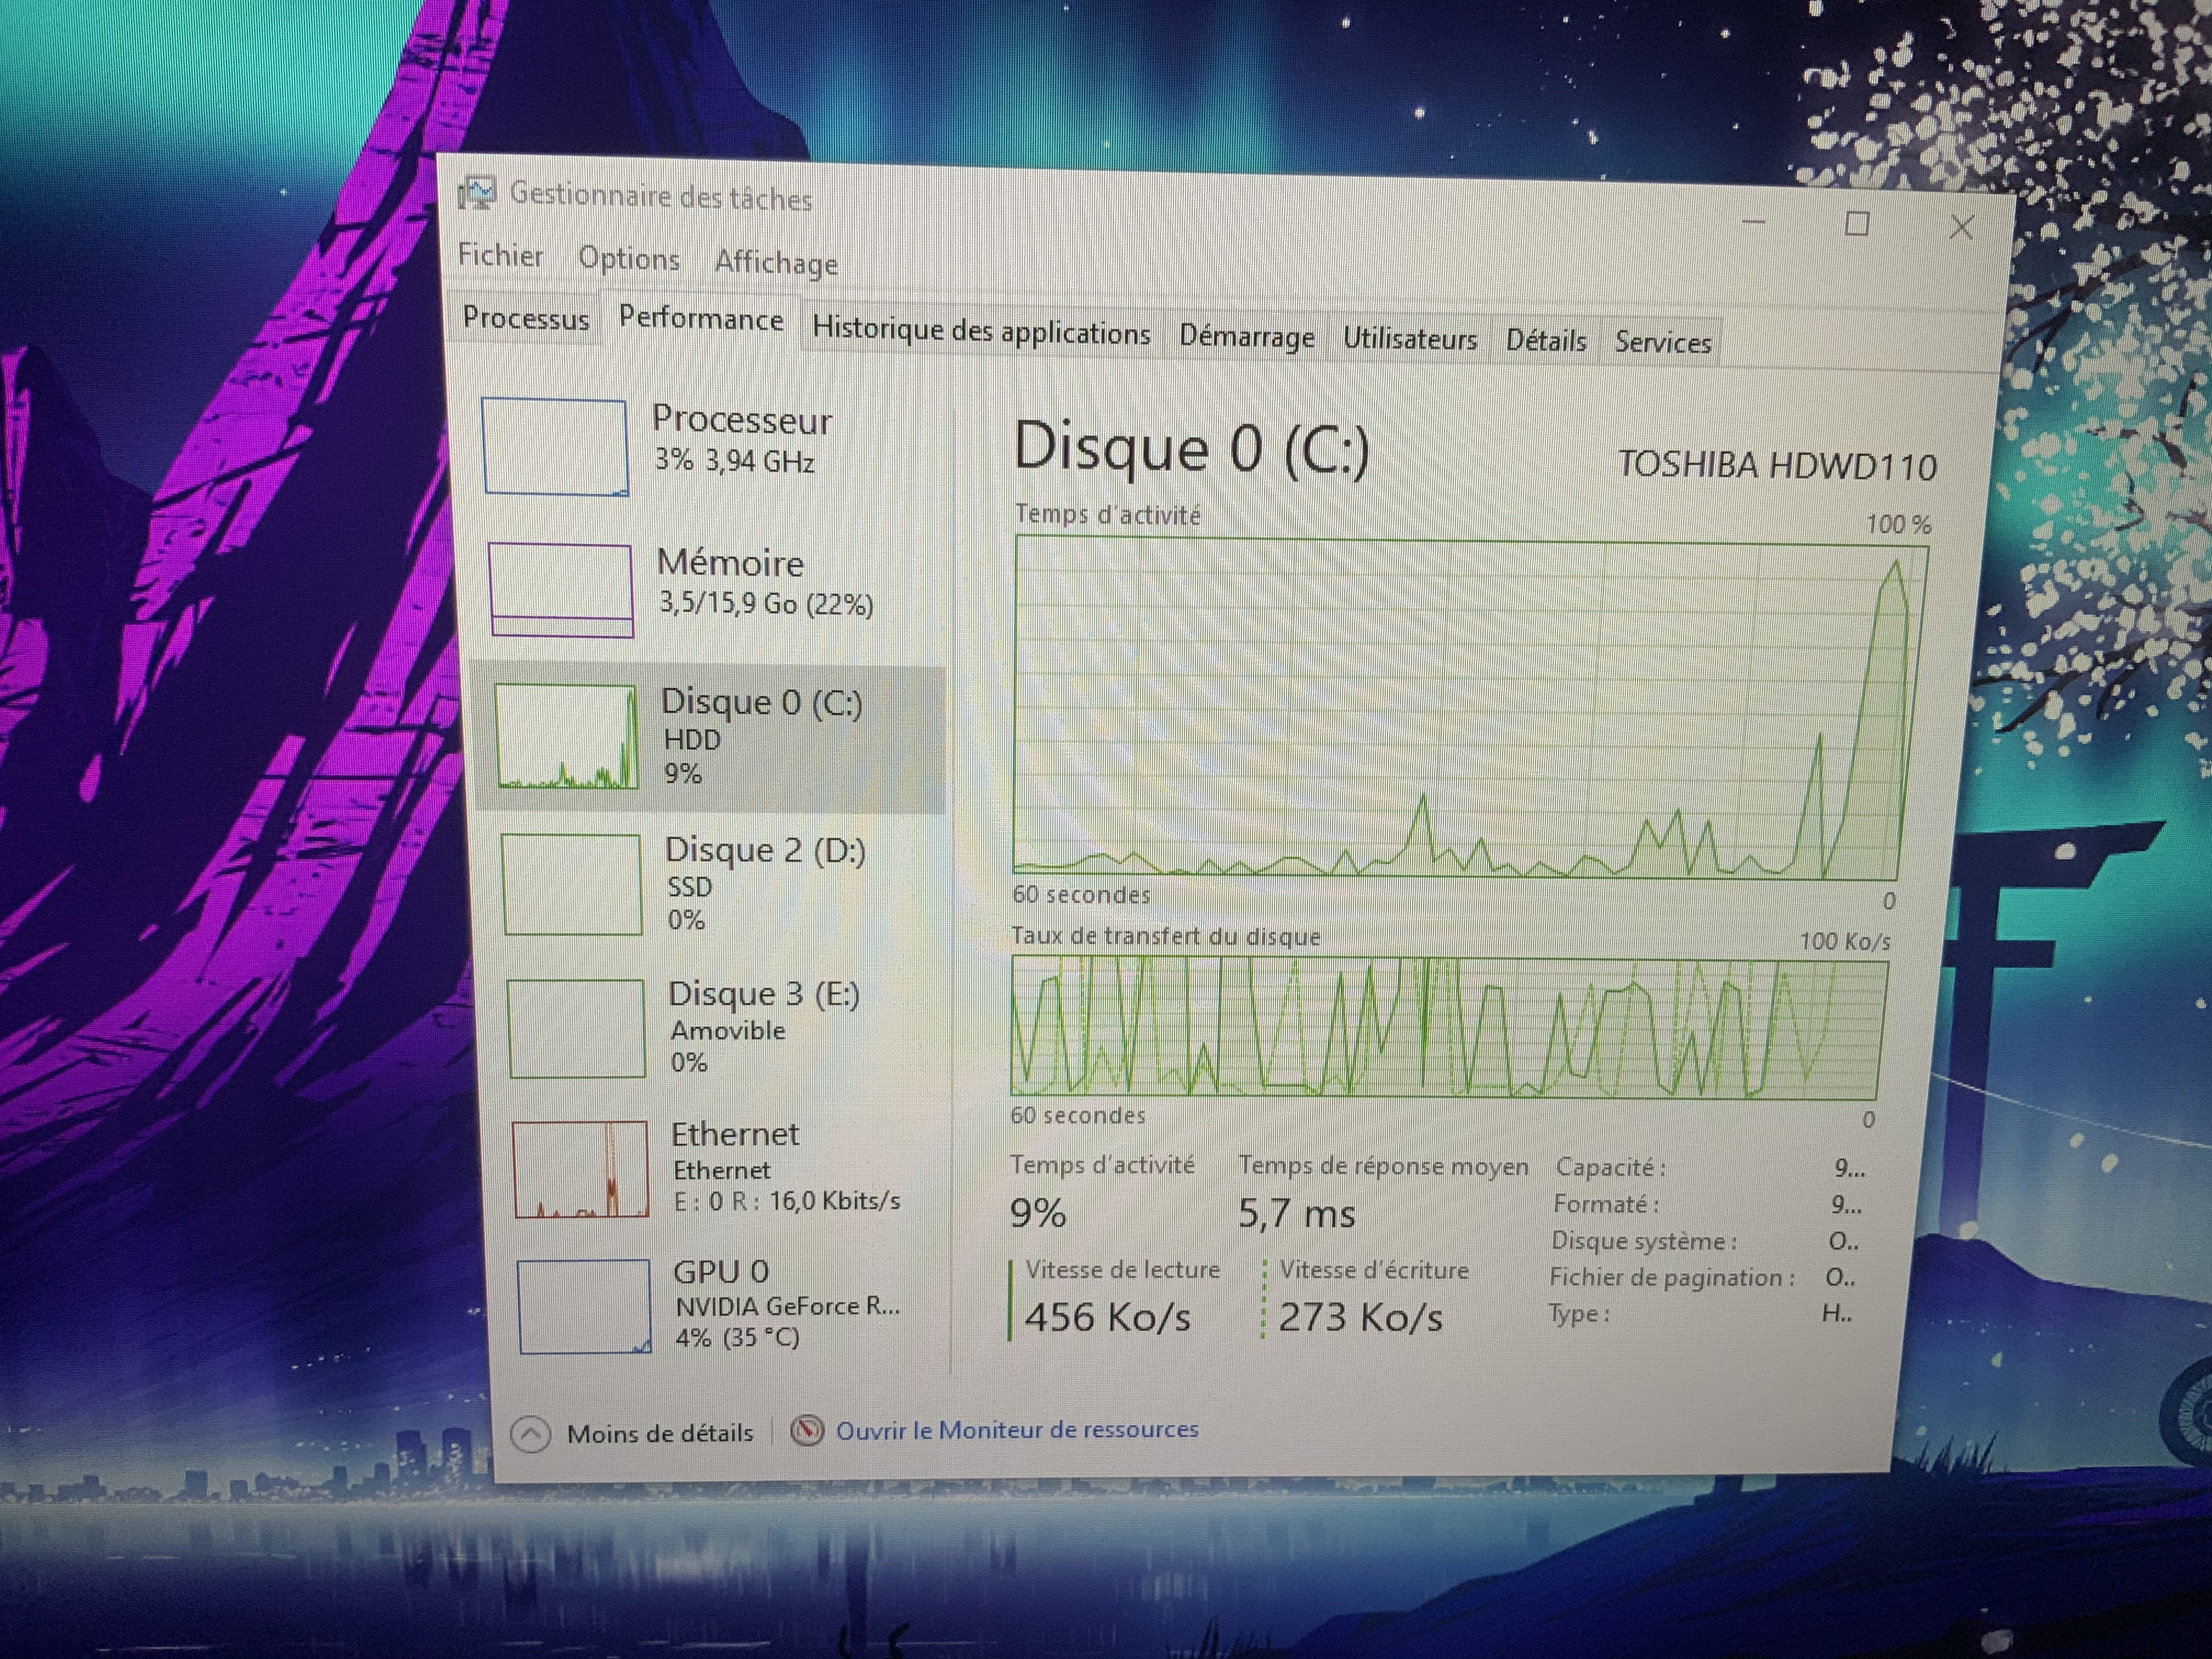Click the GPU 0 mini graph thumbnail

585,1306
